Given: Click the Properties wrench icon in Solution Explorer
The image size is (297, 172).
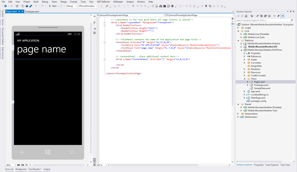Looking at the screenshot, I should (278, 16).
